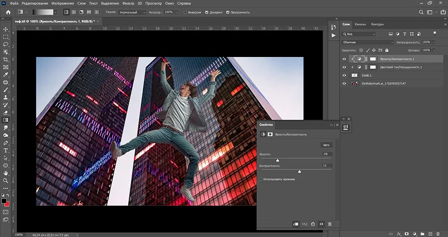
Task: Select the Слой 1 layer name
Action: [x=367, y=75]
